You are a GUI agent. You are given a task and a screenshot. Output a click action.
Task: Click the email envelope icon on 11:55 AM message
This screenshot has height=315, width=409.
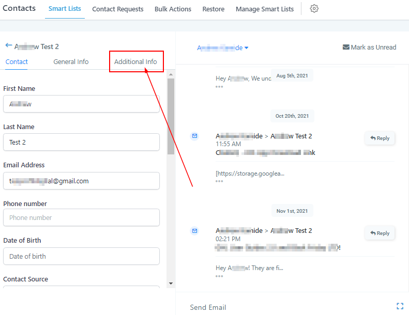pos(194,136)
